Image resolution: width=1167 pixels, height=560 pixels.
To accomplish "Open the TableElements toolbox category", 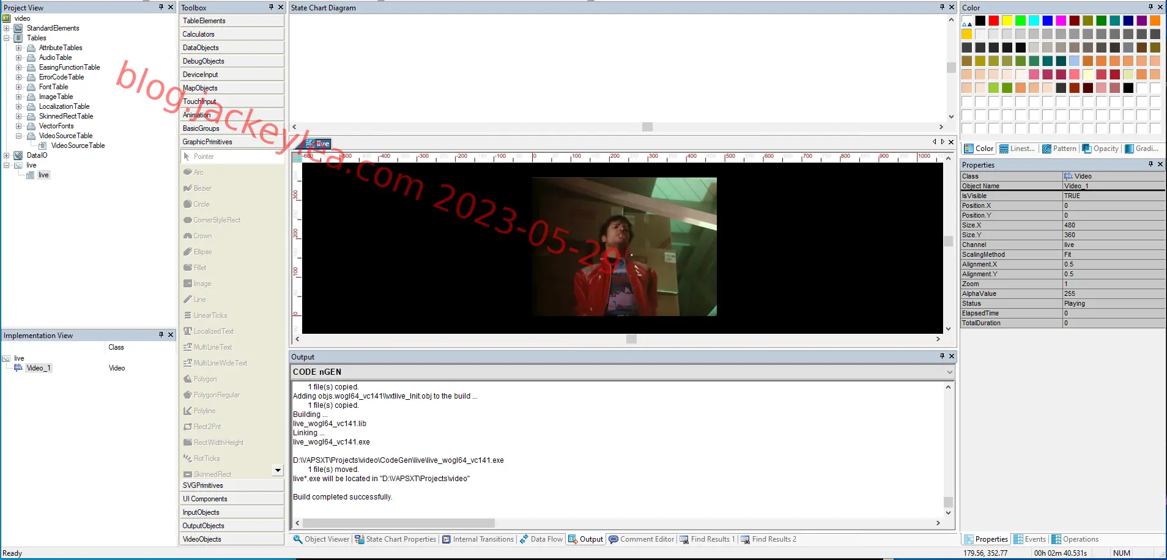I will [x=232, y=21].
